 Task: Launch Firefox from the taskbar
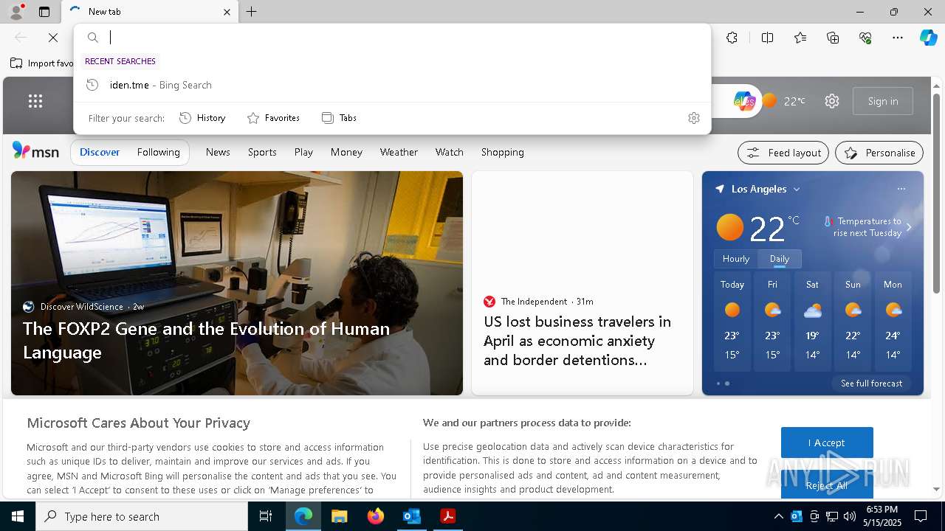[375, 516]
